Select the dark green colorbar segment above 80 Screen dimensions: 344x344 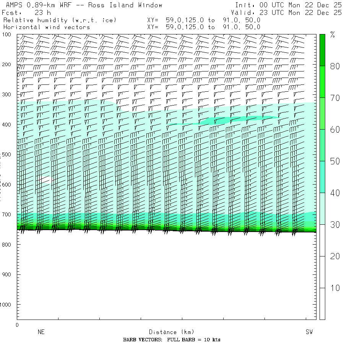322,50
